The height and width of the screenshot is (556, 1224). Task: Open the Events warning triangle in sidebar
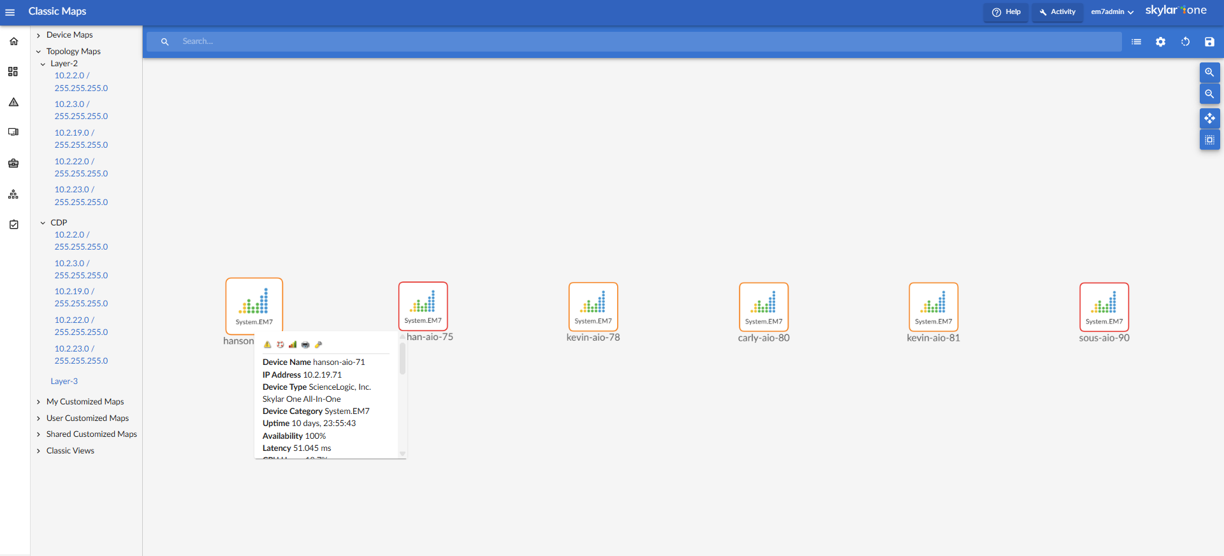(x=13, y=103)
